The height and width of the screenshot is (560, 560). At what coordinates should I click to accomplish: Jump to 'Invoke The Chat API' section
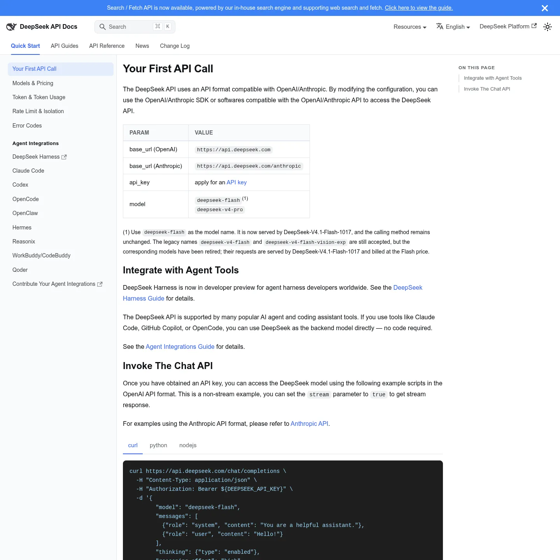(487, 89)
